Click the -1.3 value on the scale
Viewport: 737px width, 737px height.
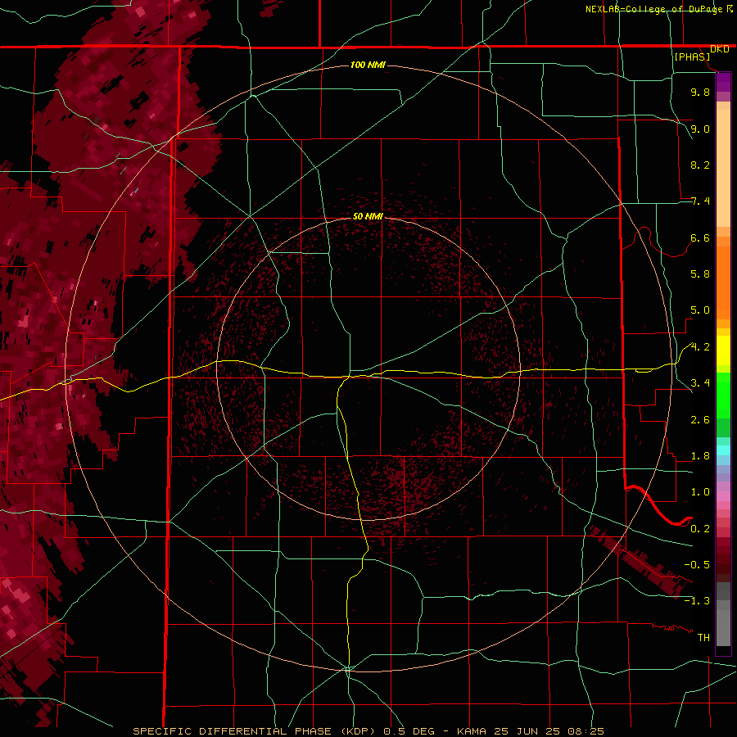click(x=697, y=601)
